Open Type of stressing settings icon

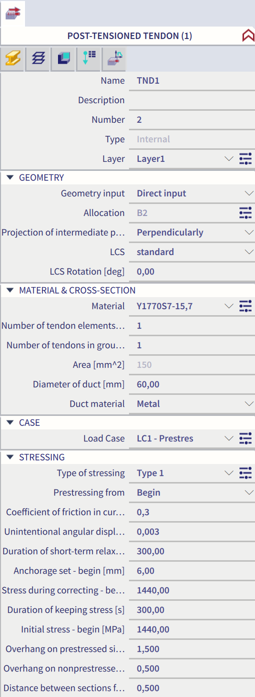click(x=245, y=473)
